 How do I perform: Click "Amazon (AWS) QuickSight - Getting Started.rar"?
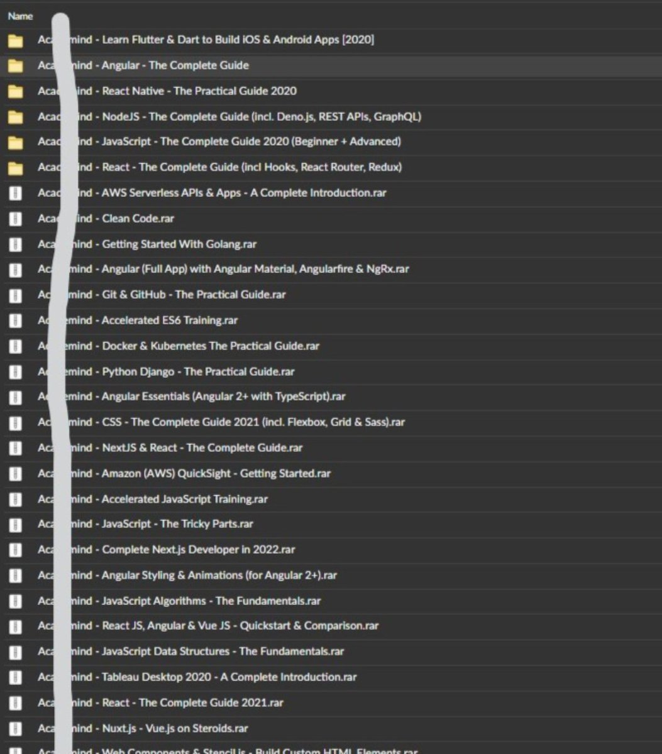point(216,473)
